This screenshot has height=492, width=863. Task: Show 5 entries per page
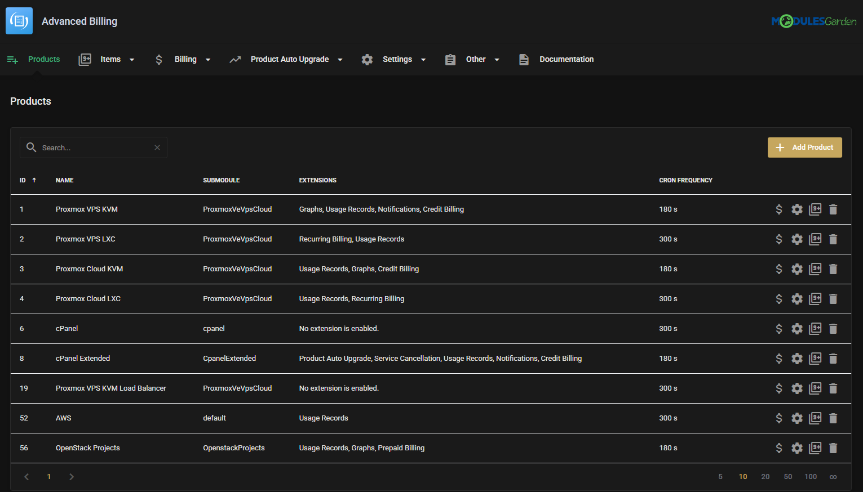[720, 477]
